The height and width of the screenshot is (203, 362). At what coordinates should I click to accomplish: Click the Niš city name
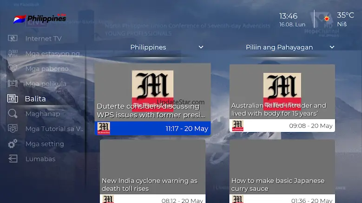click(342, 24)
